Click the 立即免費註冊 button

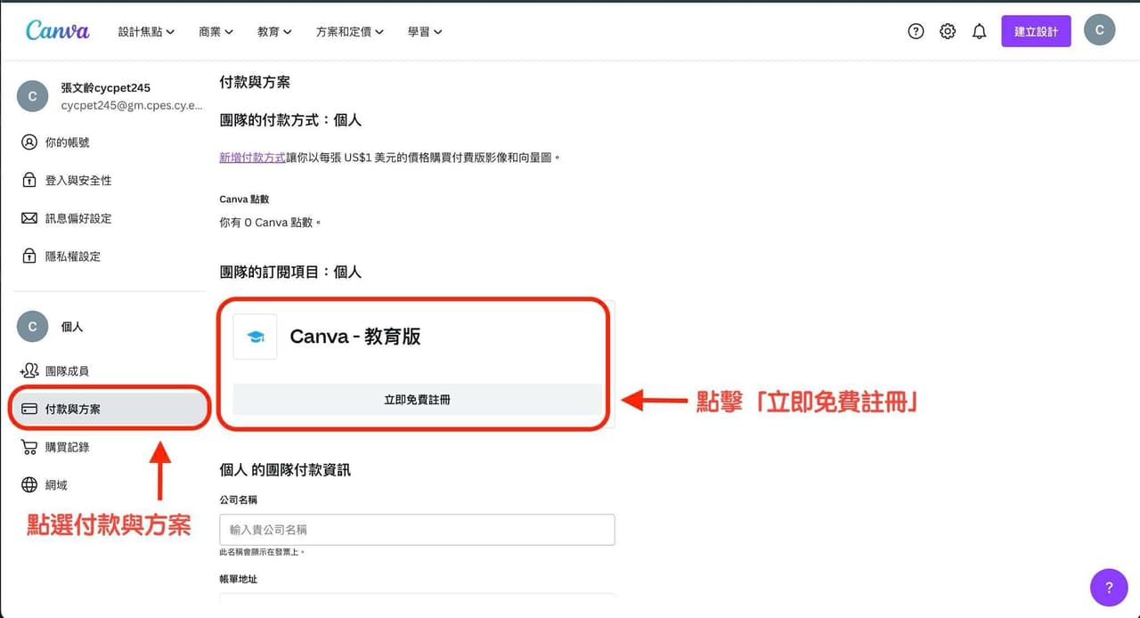(417, 400)
